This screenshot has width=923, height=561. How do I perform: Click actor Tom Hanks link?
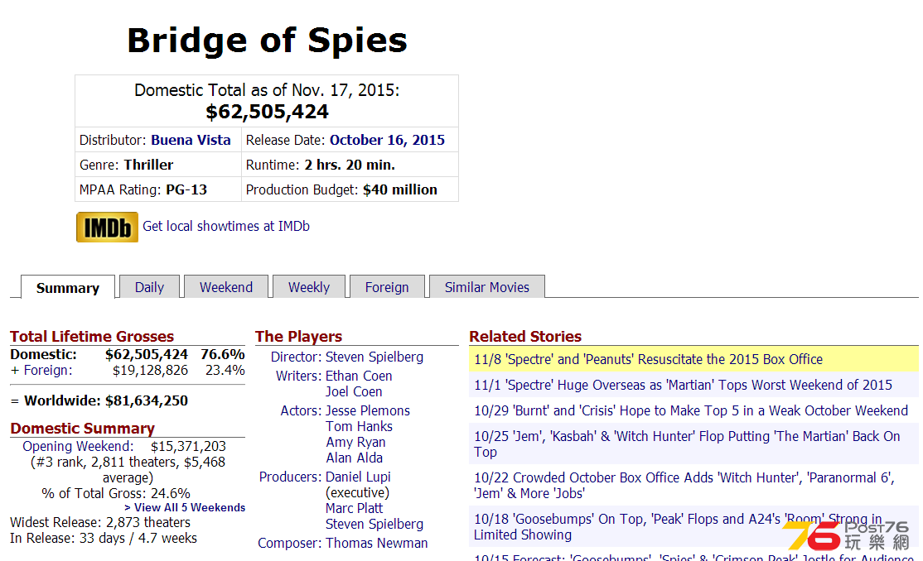[x=359, y=426]
